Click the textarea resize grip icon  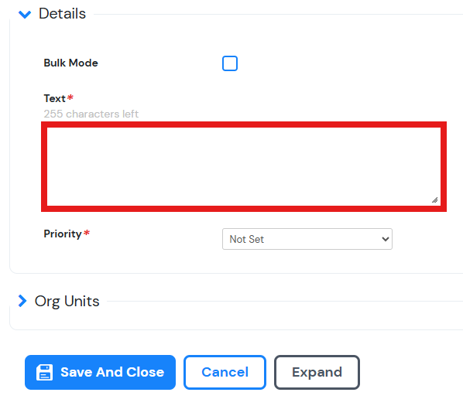(434, 200)
